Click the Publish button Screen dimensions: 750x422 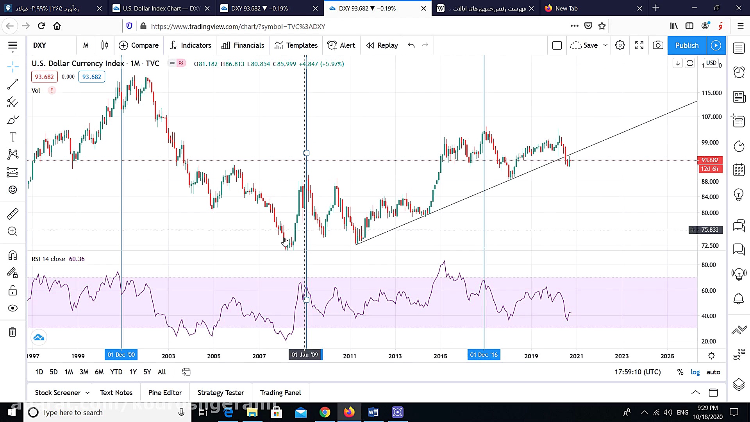point(687,45)
